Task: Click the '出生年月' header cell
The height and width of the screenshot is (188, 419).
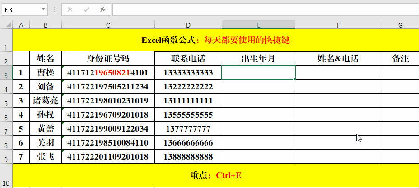Action: click(x=258, y=58)
